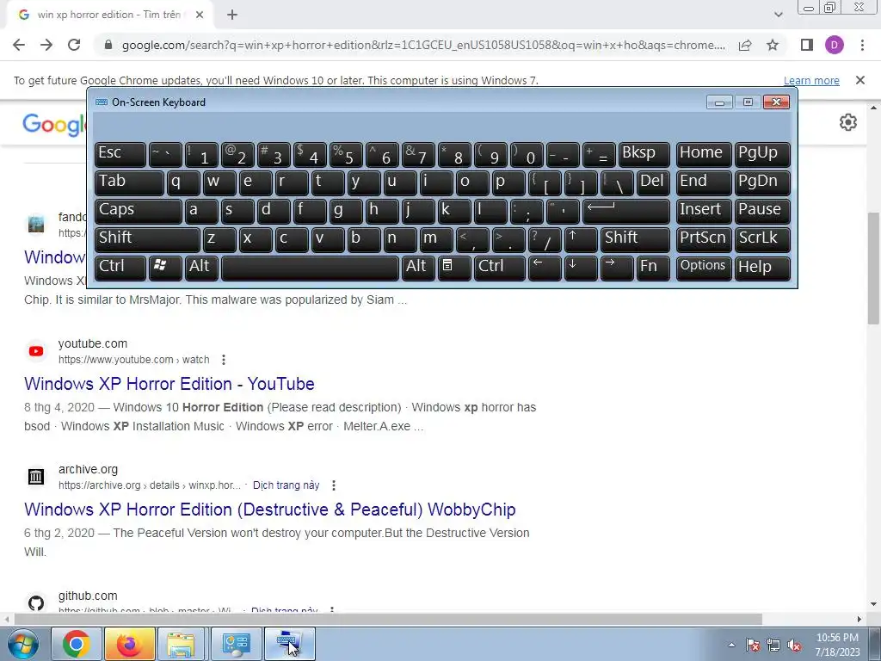The height and width of the screenshot is (661, 881).
Task: Click the Del key on On-Screen Keyboard
Action: tap(653, 182)
